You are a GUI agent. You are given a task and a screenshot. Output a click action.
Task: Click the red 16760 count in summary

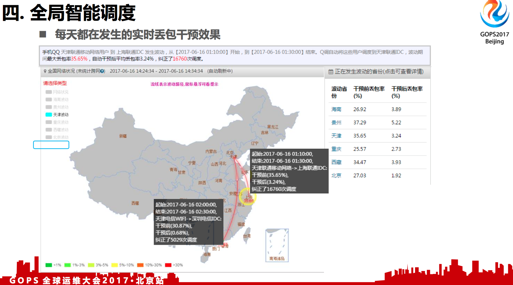(180, 59)
